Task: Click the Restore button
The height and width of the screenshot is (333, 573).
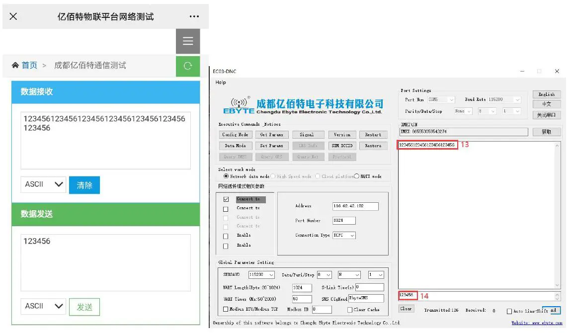Action: coord(373,146)
